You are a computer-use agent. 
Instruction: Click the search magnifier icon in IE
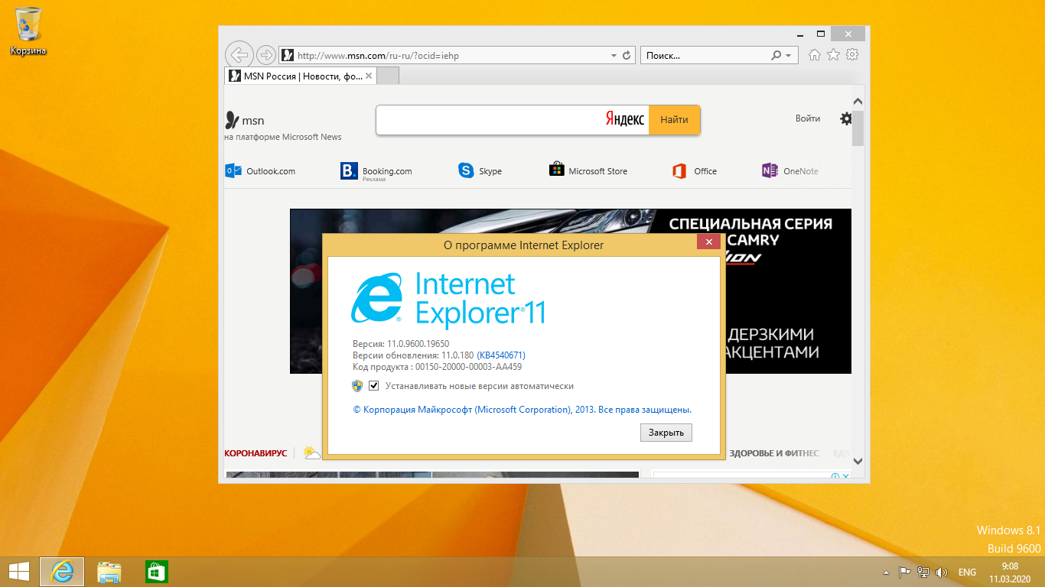776,55
